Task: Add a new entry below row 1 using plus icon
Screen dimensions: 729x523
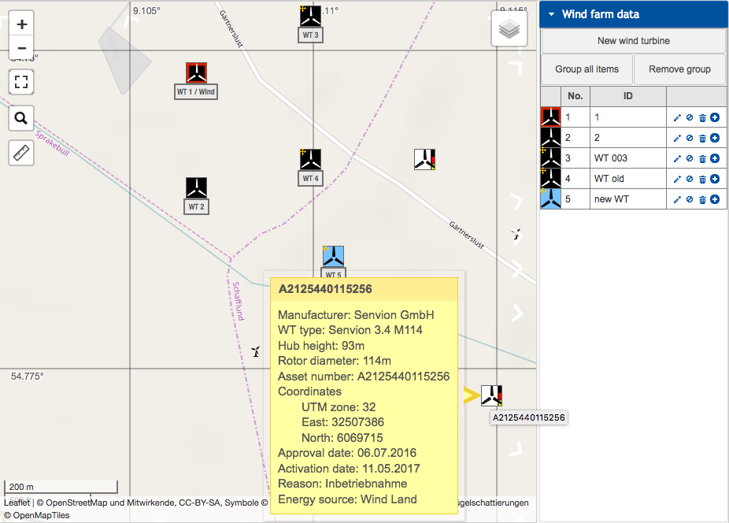Action: (x=715, y=117)
